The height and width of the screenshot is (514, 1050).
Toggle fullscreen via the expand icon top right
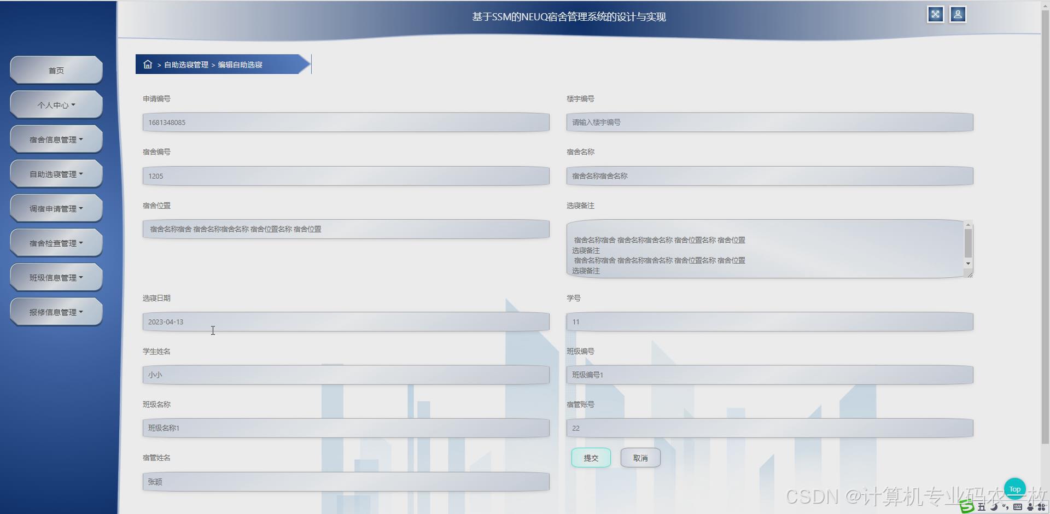[935, 15]
